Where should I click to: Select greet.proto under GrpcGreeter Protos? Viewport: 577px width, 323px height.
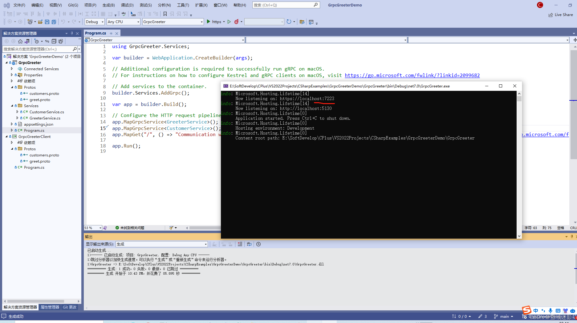tap(40, 100)
